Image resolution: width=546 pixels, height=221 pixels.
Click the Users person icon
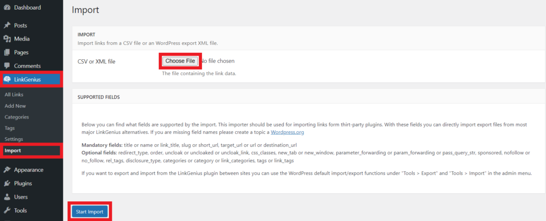click(x=7, y=197)
